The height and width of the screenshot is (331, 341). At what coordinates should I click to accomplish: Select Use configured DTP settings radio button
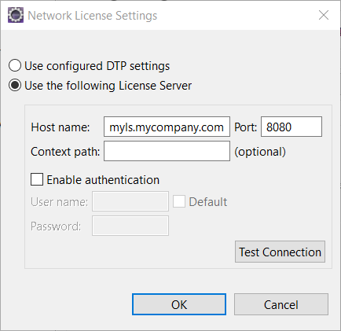tap(15, 65)
